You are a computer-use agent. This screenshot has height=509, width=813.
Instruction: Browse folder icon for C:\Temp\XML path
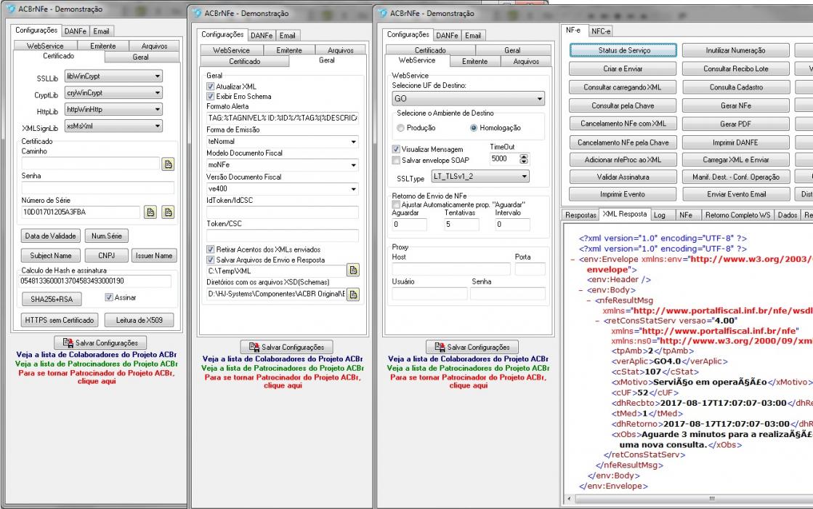(x=353, y=270)
